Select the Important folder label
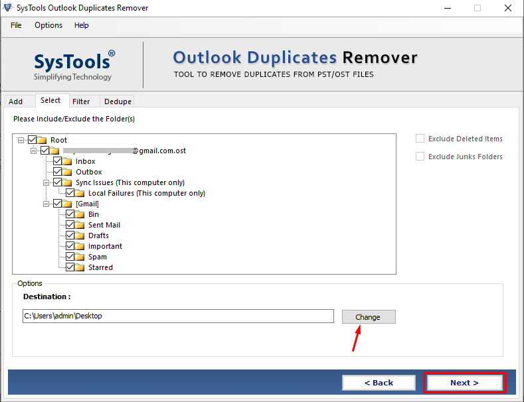 106,246
